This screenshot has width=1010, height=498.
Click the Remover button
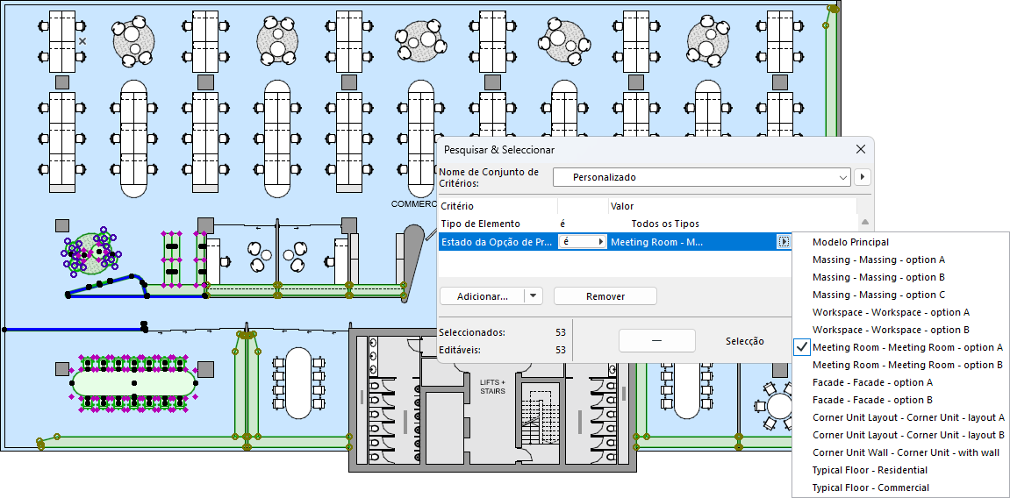click(605, 296)
